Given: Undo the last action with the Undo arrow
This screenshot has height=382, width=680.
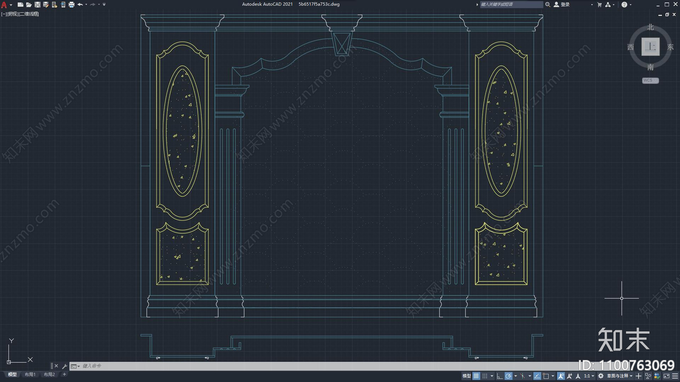Looking at the screenshot, I should point(80,5).
